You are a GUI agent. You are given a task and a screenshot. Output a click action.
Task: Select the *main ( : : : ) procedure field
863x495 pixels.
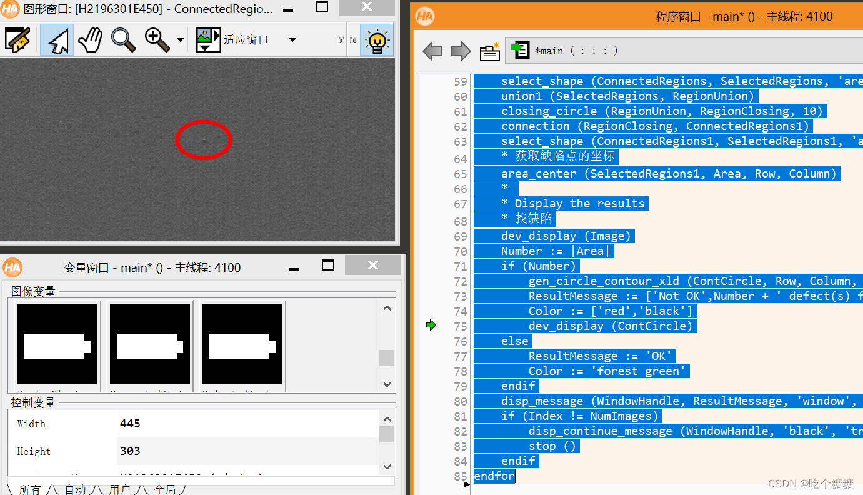tap(684, 51)
